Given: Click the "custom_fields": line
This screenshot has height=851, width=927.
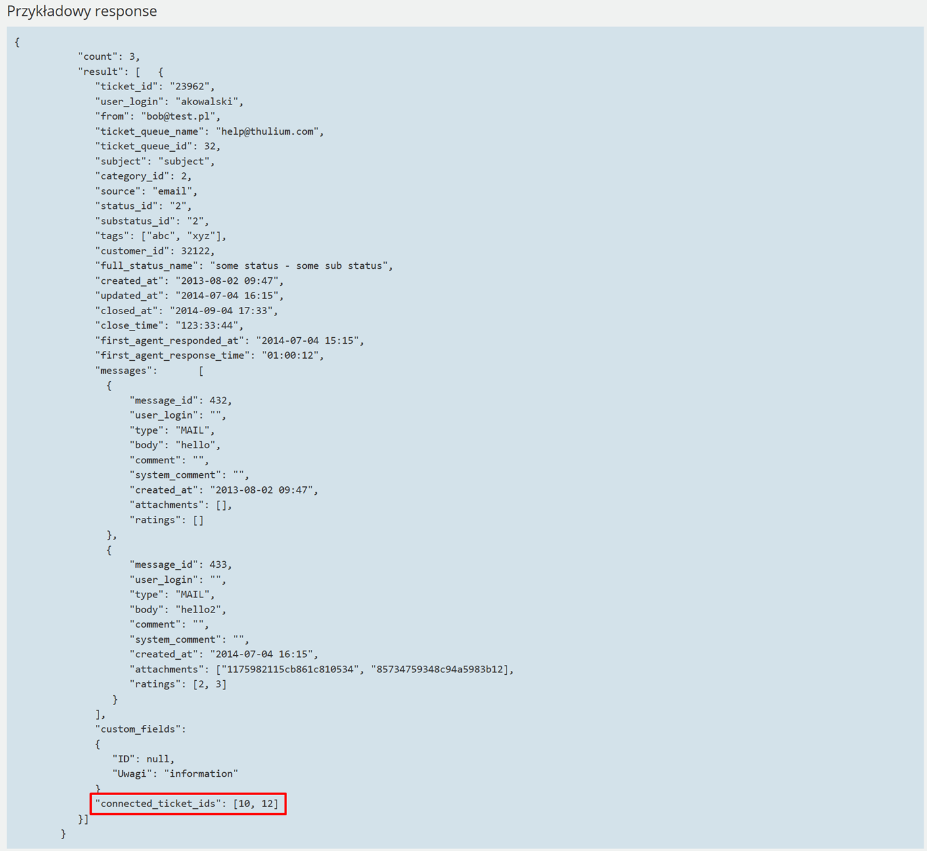Looking at the screenshot, I should (141, 729).
